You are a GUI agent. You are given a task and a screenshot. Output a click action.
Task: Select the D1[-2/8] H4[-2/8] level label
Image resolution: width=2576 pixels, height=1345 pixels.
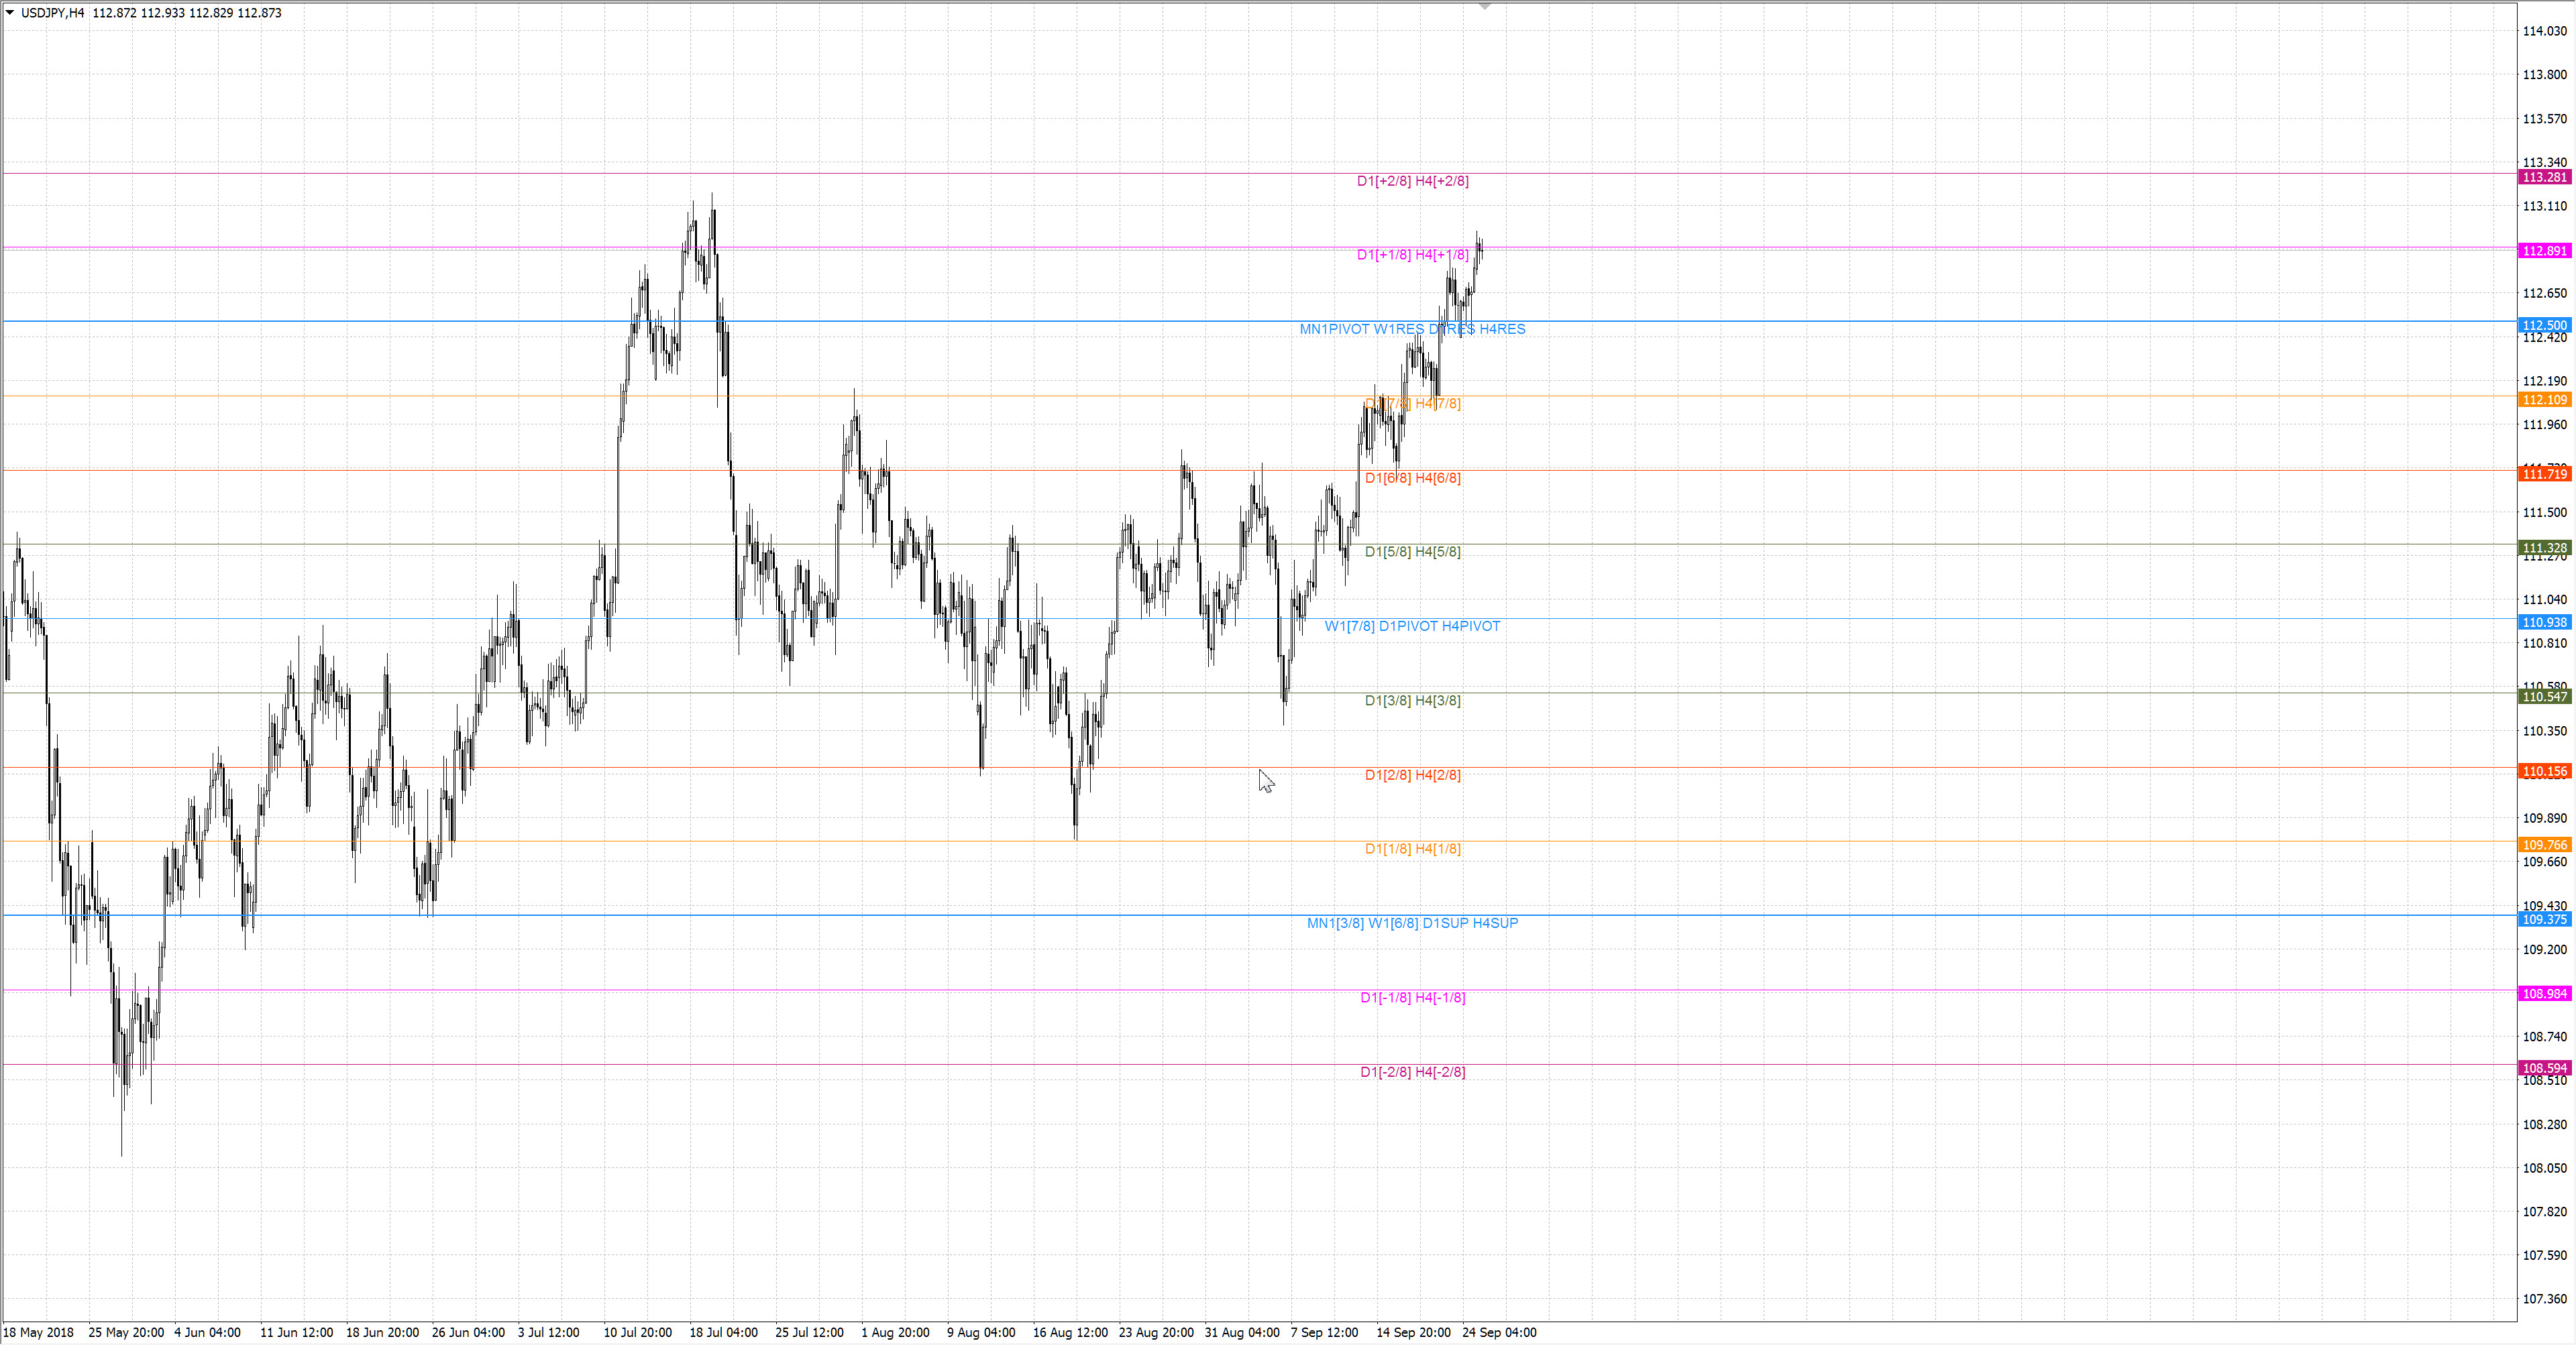[x=1412, y=1072]
